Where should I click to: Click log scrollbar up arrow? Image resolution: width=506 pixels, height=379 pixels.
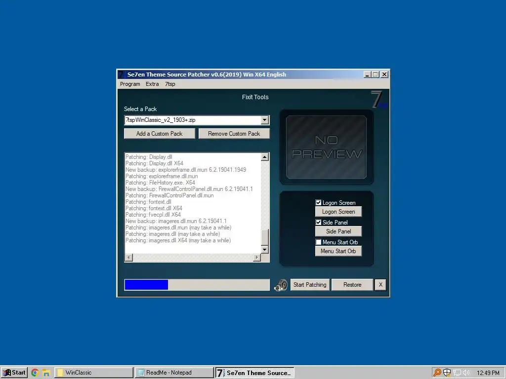click(x=265, y=157)
